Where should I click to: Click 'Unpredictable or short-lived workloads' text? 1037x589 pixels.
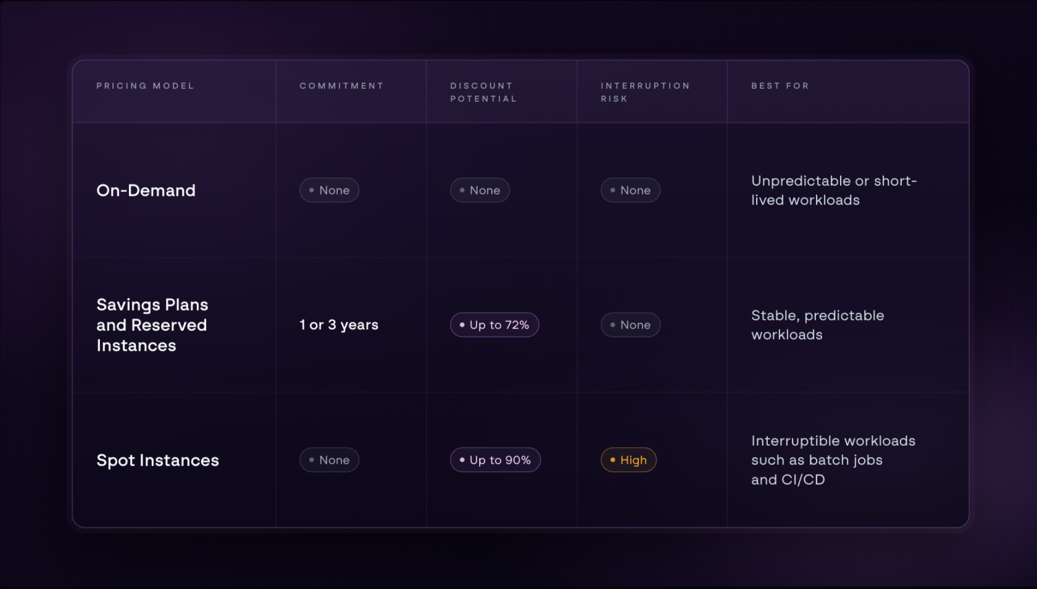click(x=834, y=190)
